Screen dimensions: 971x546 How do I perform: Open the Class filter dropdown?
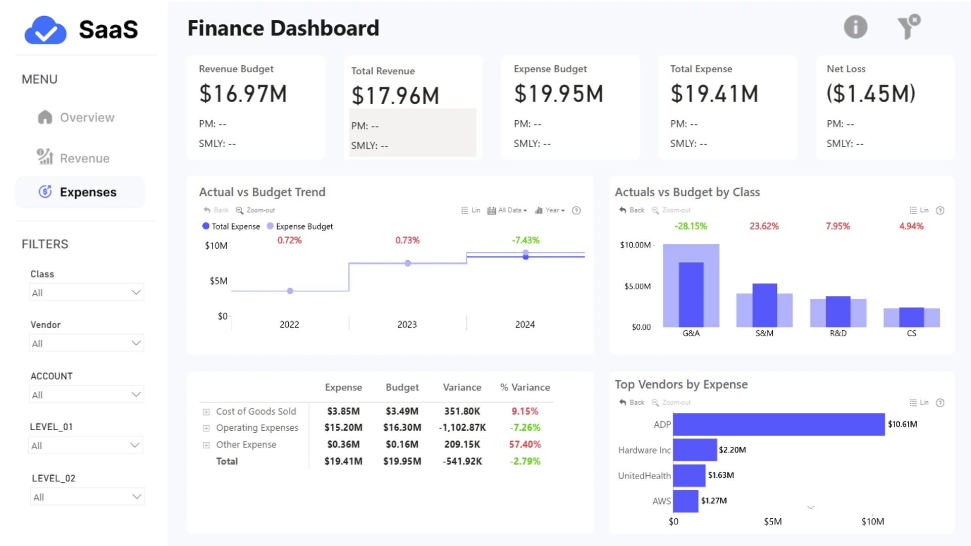pos(86,292)
